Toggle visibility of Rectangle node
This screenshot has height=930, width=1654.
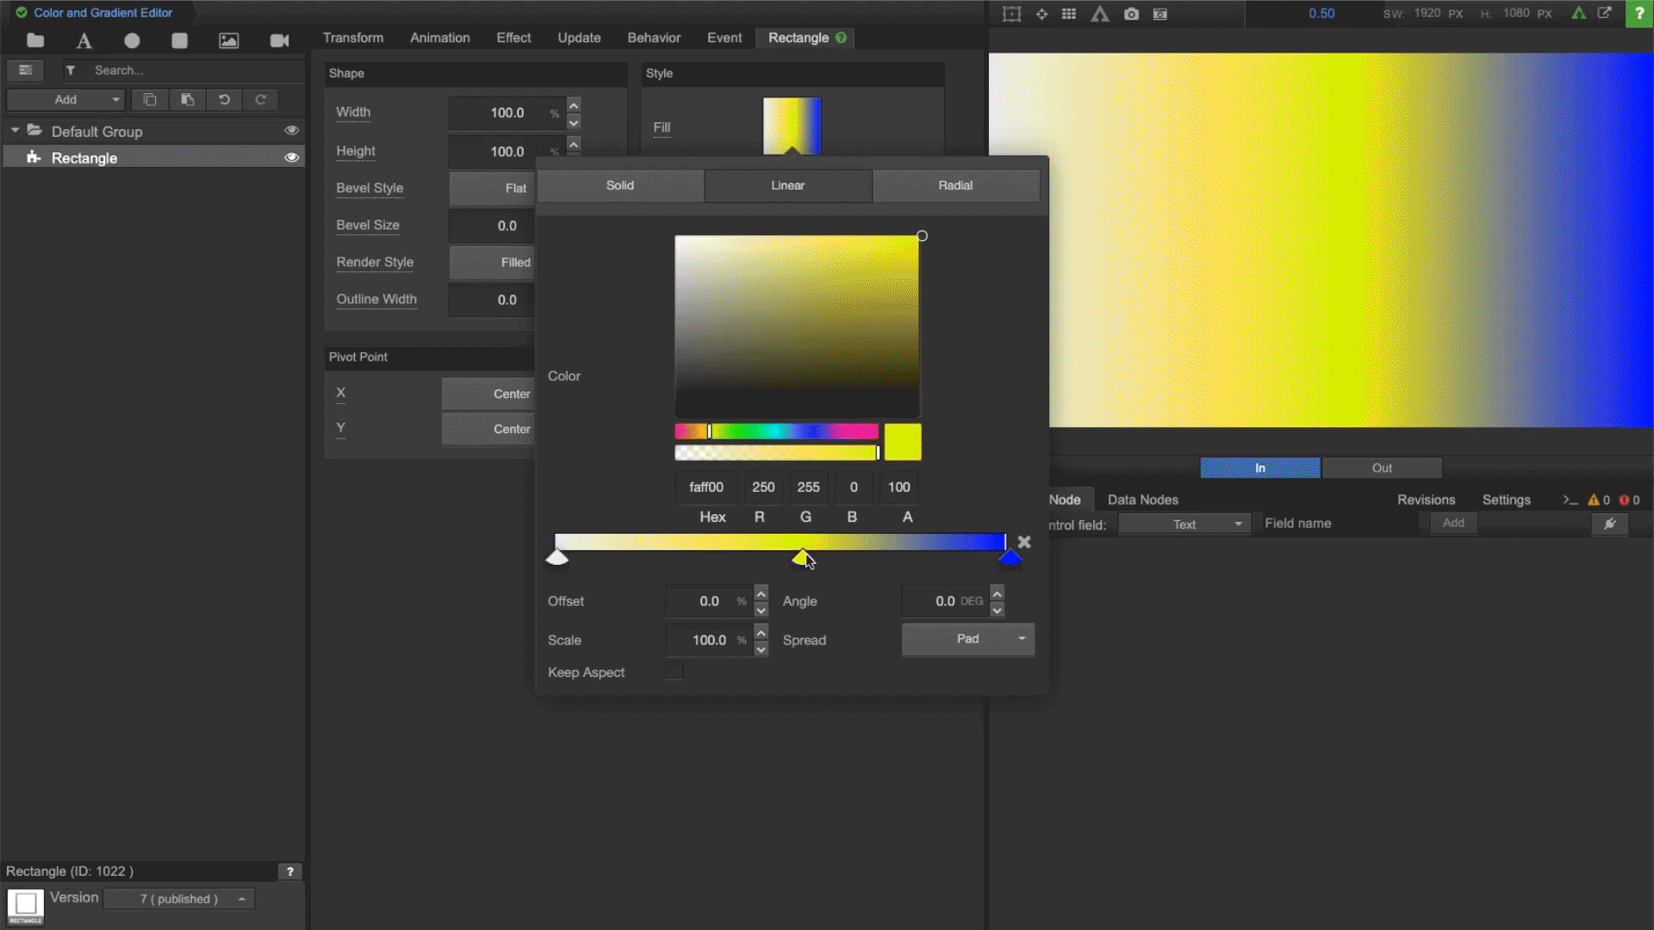click(x=291, y=158)
